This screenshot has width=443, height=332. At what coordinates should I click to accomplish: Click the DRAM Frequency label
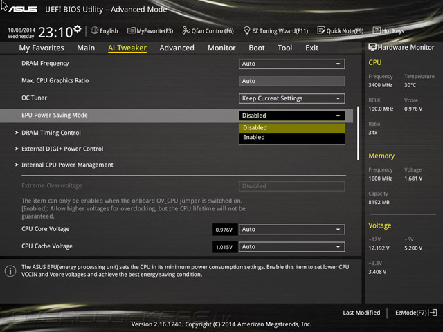[45, 64]
